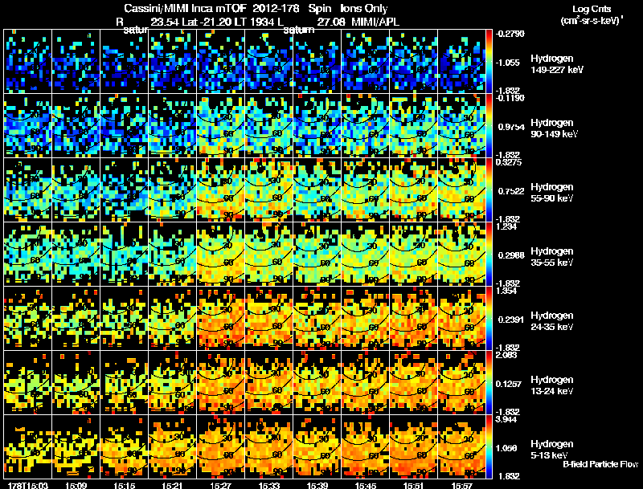Click the 'Ions Only' text in the title

click(364, 9)
